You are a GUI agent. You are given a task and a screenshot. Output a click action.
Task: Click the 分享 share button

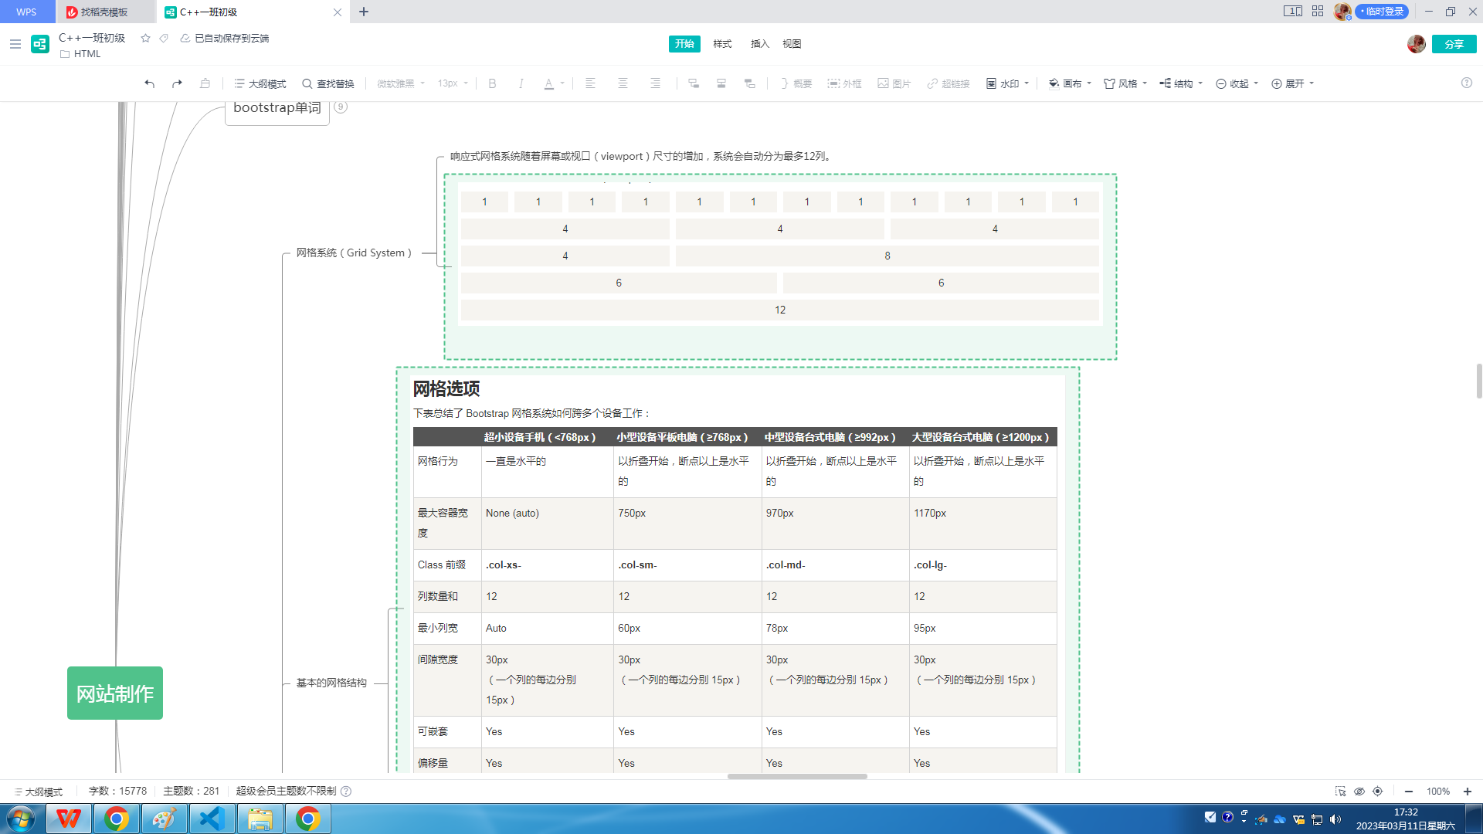[1454, 44]
